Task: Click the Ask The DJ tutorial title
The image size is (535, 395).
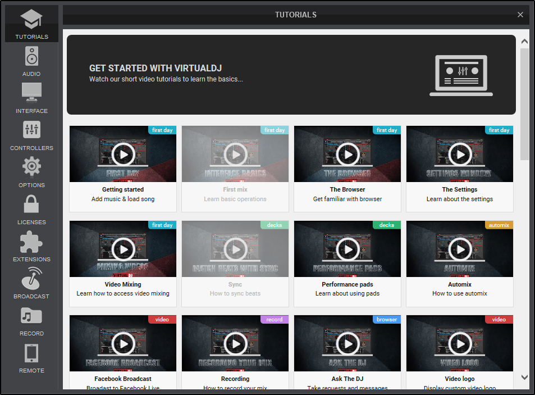Action: (x=347, y=379)
